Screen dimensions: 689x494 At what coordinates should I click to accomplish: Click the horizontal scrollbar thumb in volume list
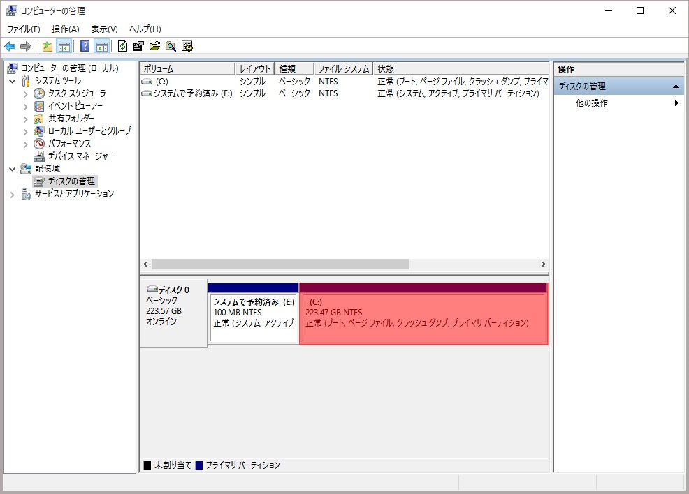click(x=280, y=264)
